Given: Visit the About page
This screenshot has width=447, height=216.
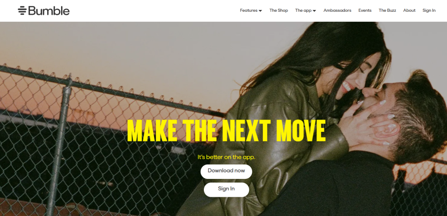Looking at the screenshot, I should [x=409, y=10].
